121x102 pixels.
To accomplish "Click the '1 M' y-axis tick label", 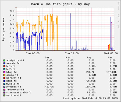I will 12,46.
